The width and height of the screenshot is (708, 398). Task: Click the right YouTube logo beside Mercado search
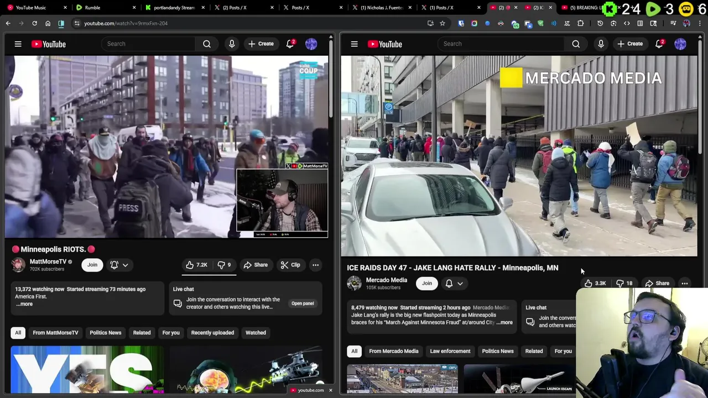pyautogui.click(x=384, y=44)
